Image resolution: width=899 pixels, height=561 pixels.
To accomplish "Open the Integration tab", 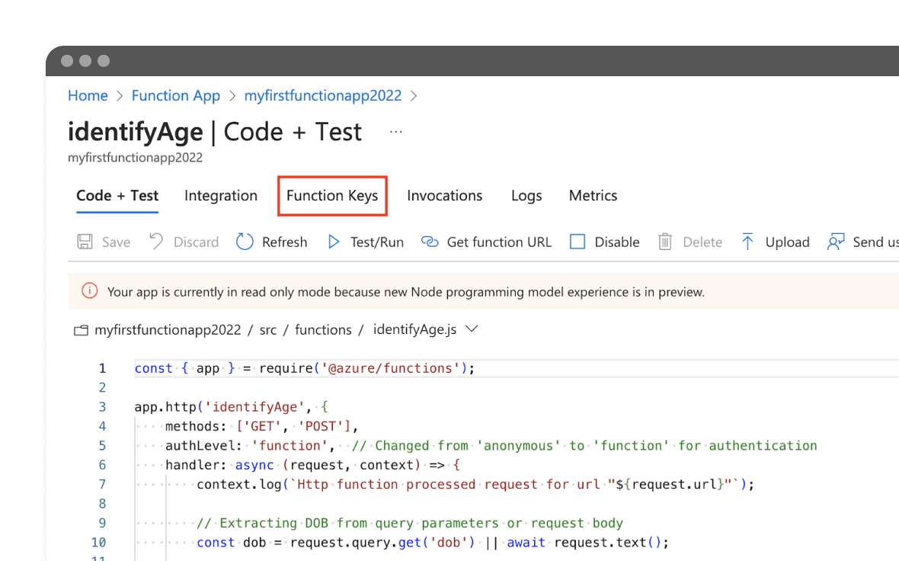I will pos(221,196).
